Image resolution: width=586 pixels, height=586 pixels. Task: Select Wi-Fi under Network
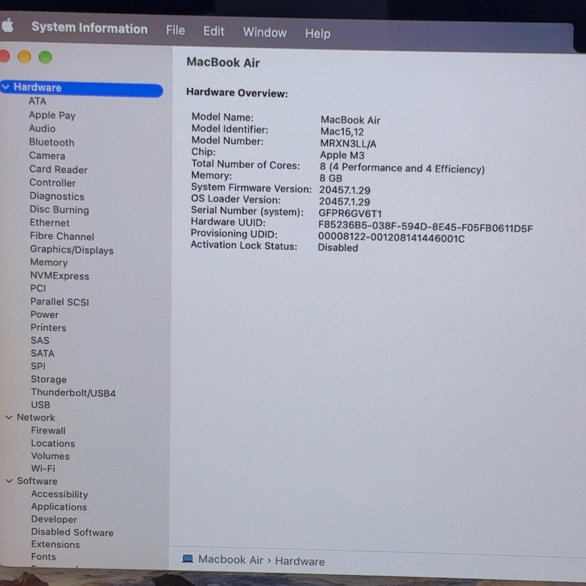point(43,468)
